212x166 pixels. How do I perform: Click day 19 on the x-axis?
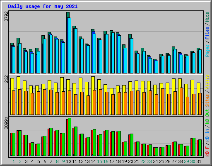pyautogui.click(x=124, y=161)
